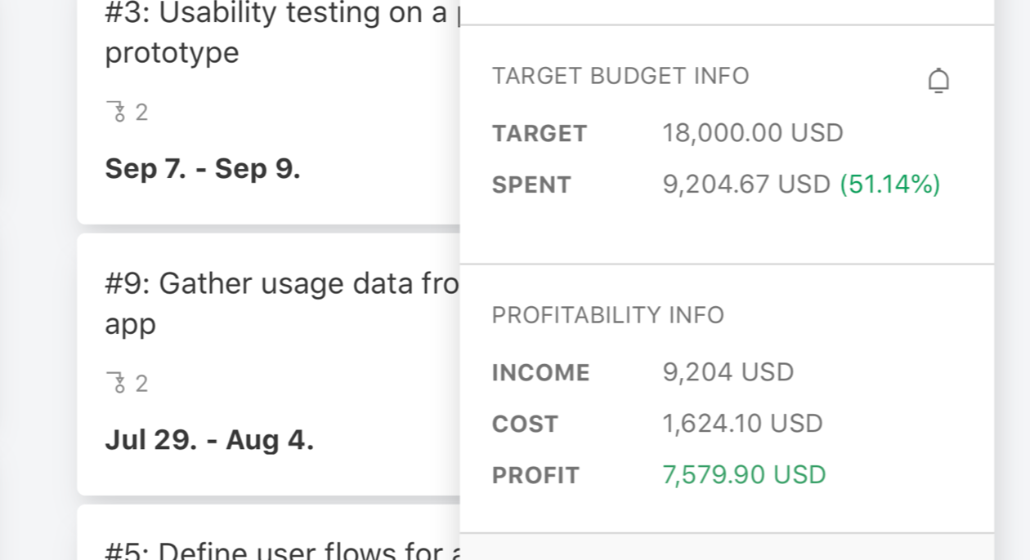Select the Target Budget Info heading
The image size is (1030, 560).
[620, 76]
